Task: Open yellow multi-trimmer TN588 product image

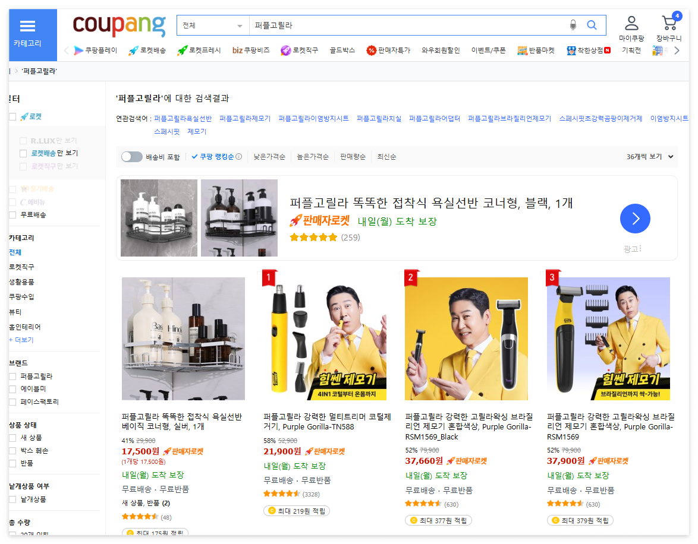Action: 325,339
